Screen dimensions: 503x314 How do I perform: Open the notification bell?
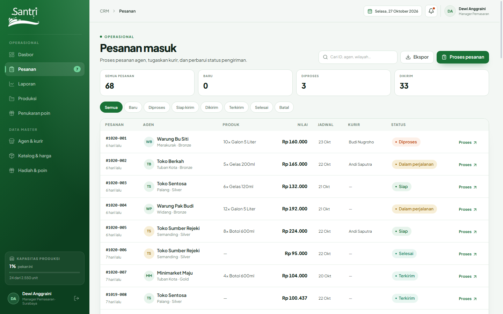point(431,11)
